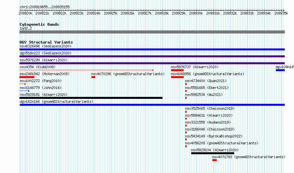This screenshot has width=294, height=173.
Task: Open the nsv4354 (Kidd2008) variant label
Action: [x=38, y=67]
